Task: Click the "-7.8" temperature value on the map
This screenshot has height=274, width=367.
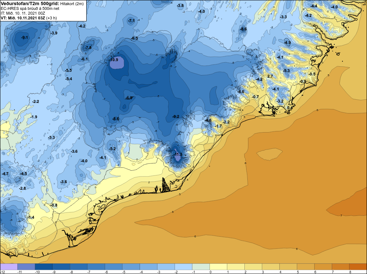Action: [x=88, y=48]
